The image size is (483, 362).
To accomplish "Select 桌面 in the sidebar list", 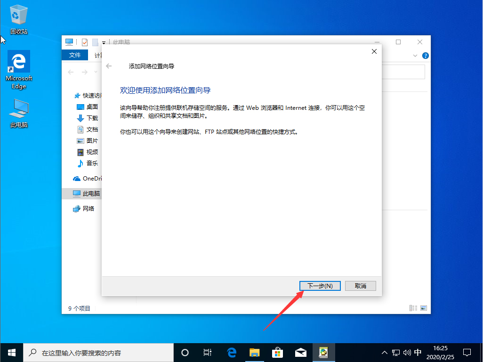I will click(x=91, y=107).
